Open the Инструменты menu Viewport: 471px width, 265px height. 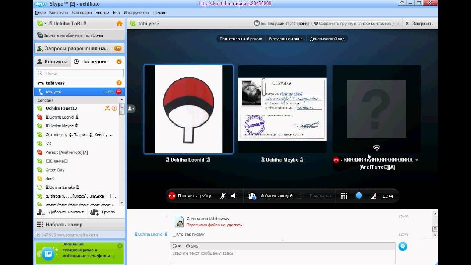pyautogui.click(x=136, y=13)
